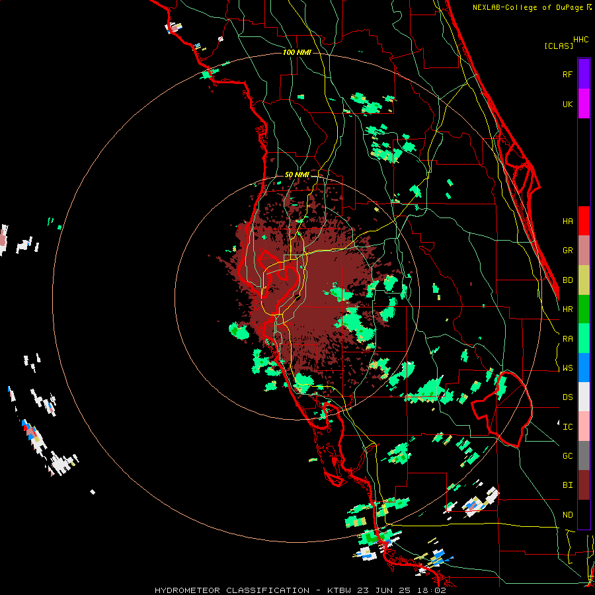595x595 pixels.
Task: Click the WS blue legend swatch
Action: point(584,368)
